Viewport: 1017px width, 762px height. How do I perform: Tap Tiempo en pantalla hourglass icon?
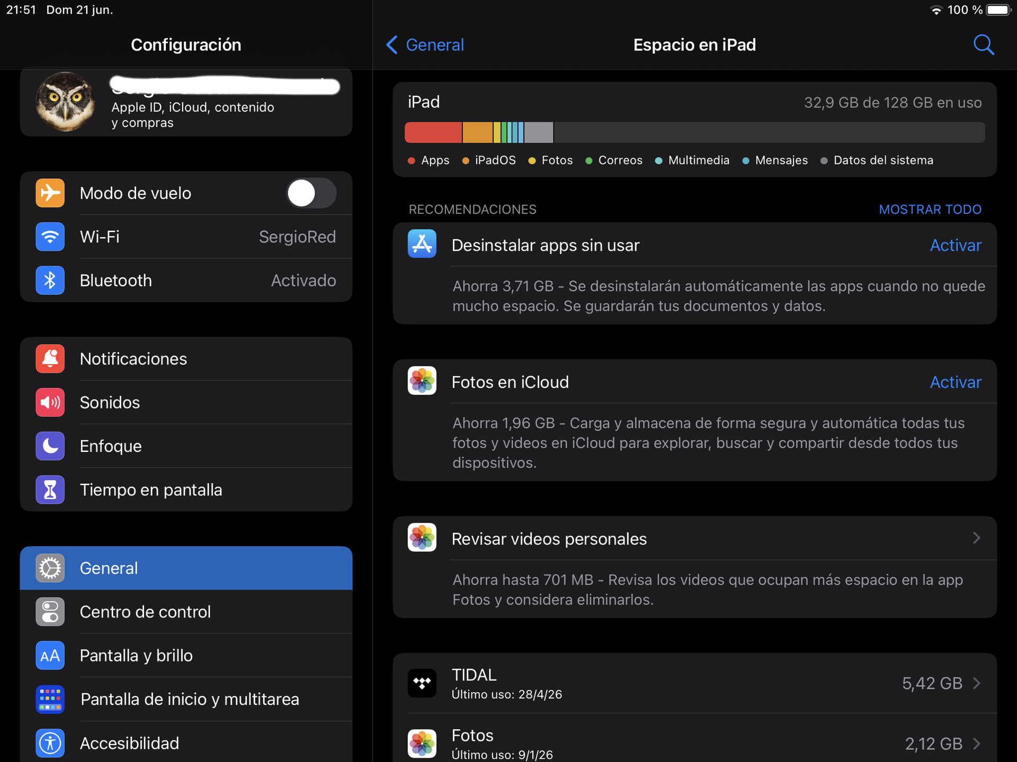(50, 490)
